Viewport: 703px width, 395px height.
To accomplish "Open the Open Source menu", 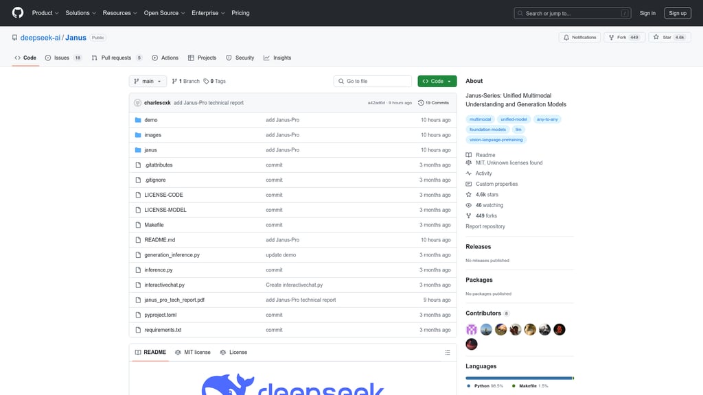I will click(x=164, y=13).
